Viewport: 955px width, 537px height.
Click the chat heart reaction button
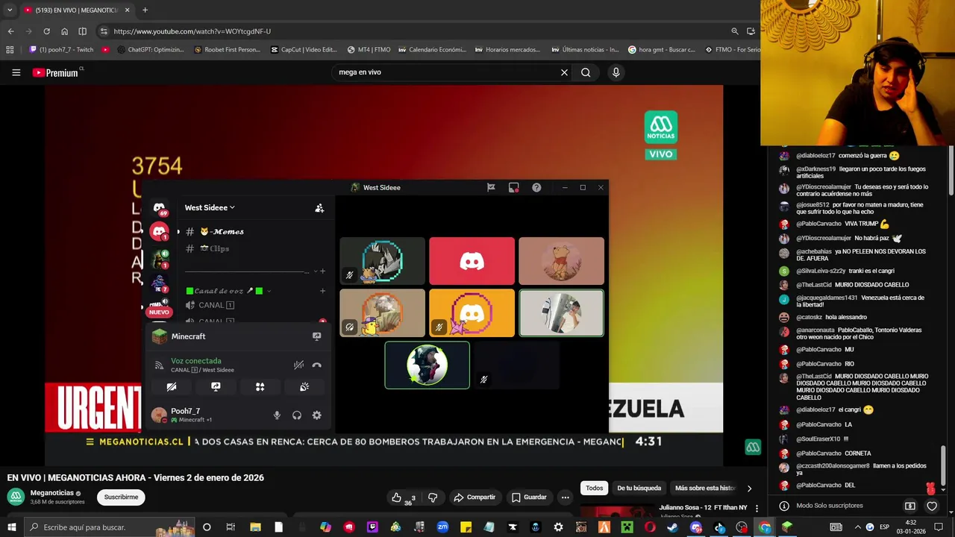click(932, 506)
